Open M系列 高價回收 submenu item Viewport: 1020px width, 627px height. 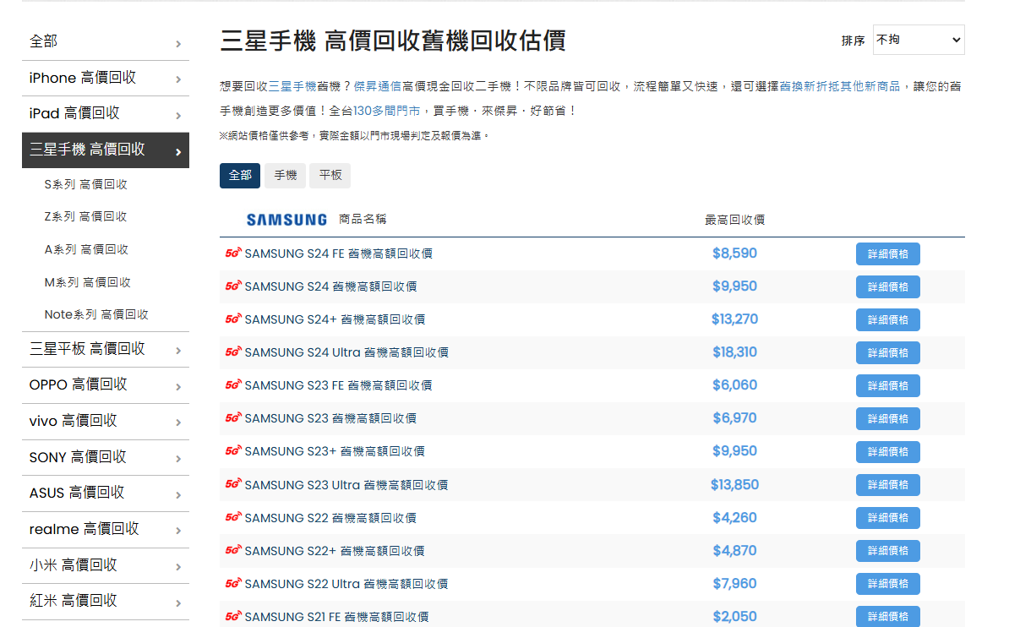coord(87,282)
